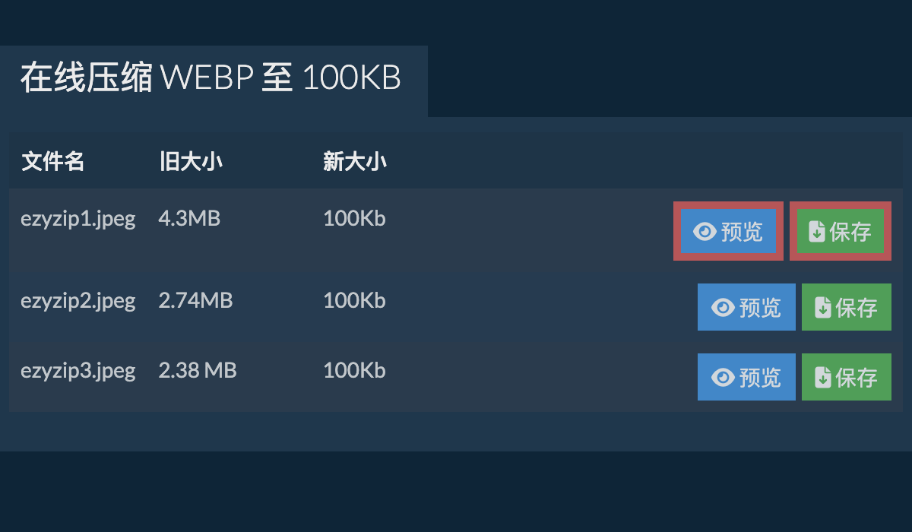Save ezyzip1.jpeg using the 保存 button
Screen dimensions: 912x532
pyautogui.click(x=841, y=232)
